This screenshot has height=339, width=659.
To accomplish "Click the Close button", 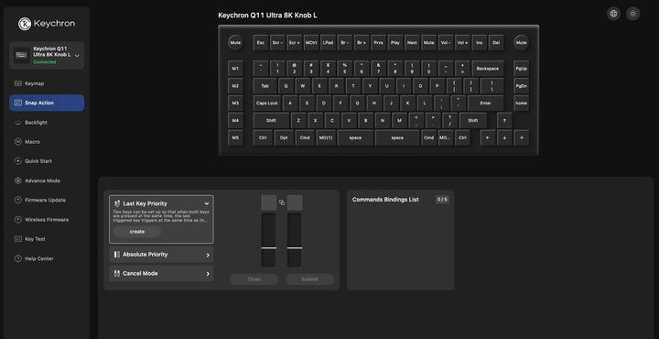I will coord(254,279).
